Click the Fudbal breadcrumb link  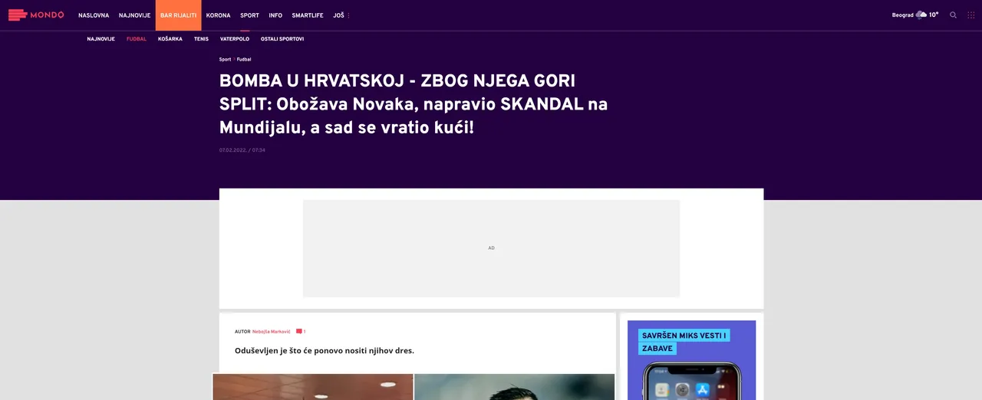(x=244, y=59)
